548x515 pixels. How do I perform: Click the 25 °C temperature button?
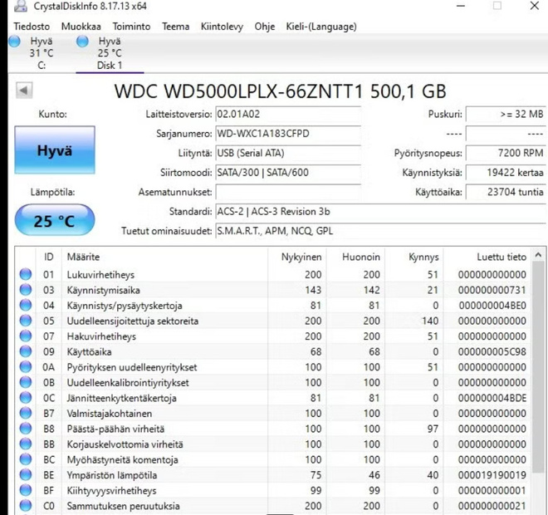[55, 220]
